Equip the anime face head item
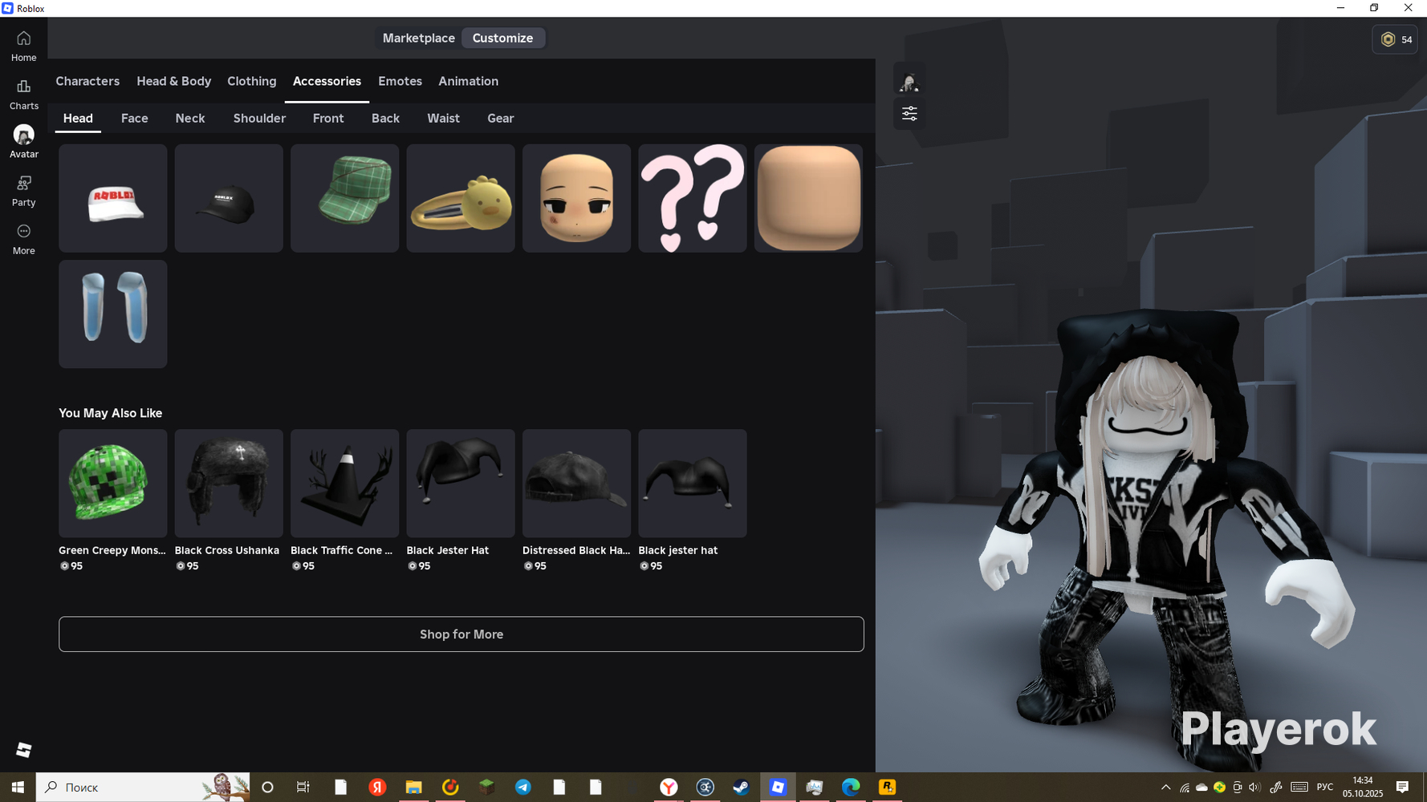The height and width of the screenshot is (802, 1427). pos(577,198)
